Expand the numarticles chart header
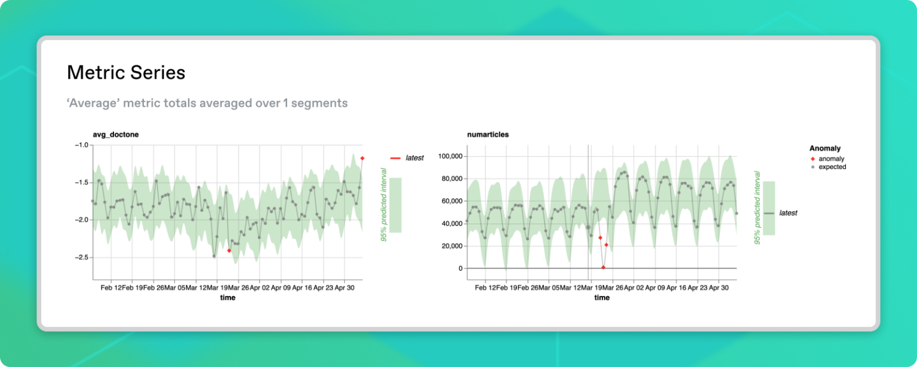 coord(487,134)
